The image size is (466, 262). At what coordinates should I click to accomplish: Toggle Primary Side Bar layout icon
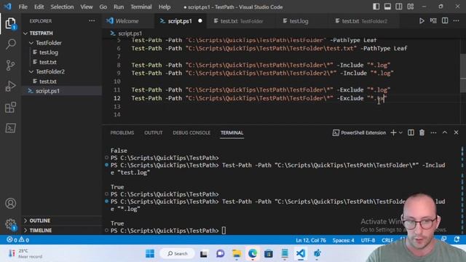pyautogui.click(x=376, y=7)
